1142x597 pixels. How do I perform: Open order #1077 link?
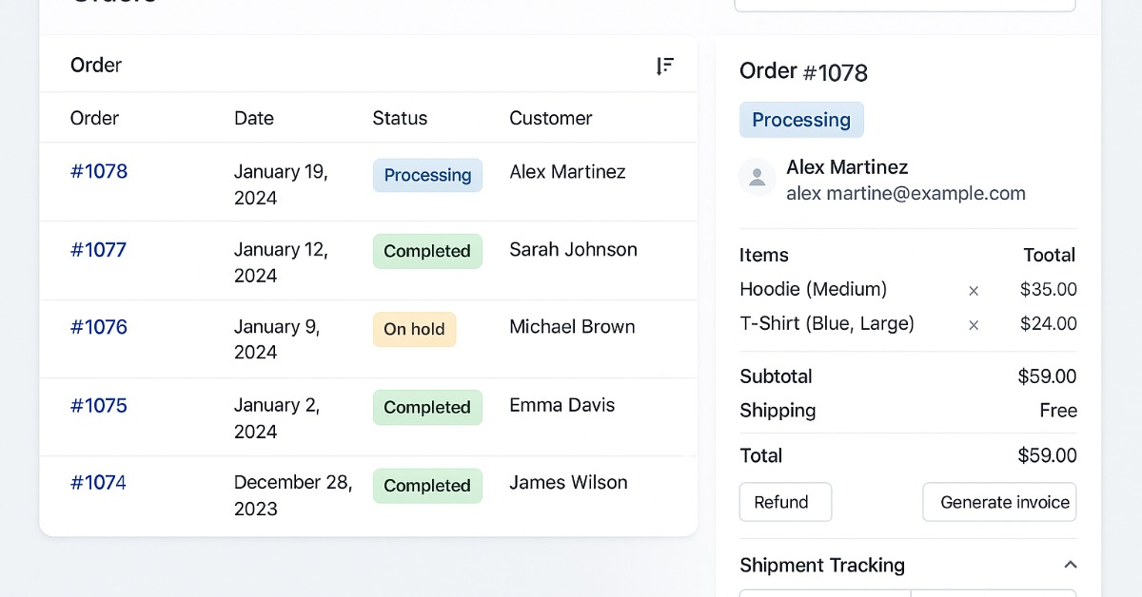coord(99,250)
